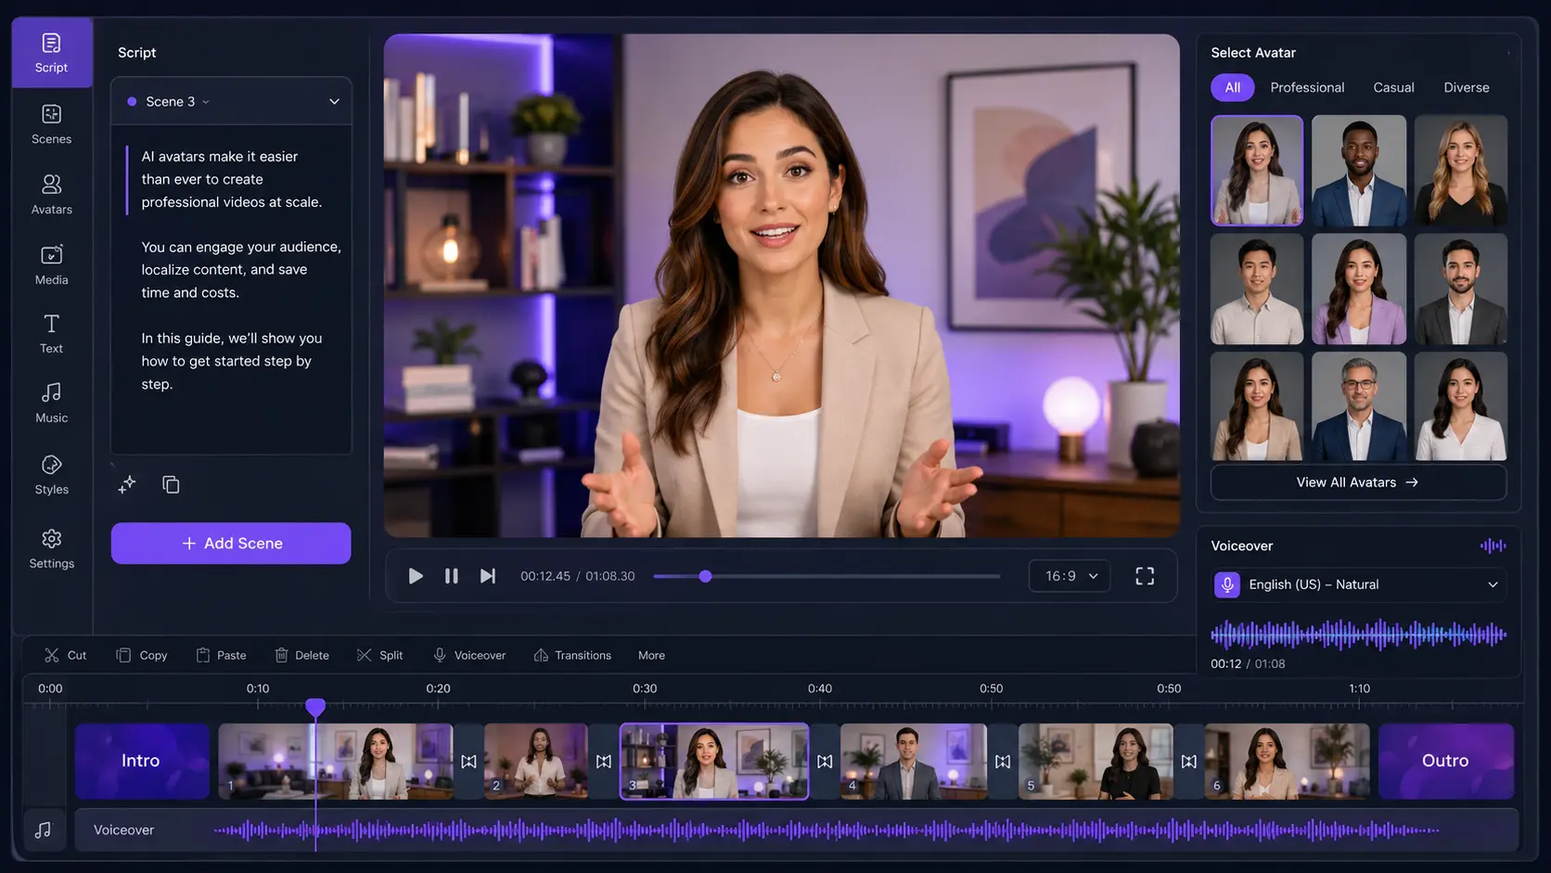This screenshot has height=873, width=1551.
Task: Select timeline clip 4 with man in suit
Action: coord(914,761)
